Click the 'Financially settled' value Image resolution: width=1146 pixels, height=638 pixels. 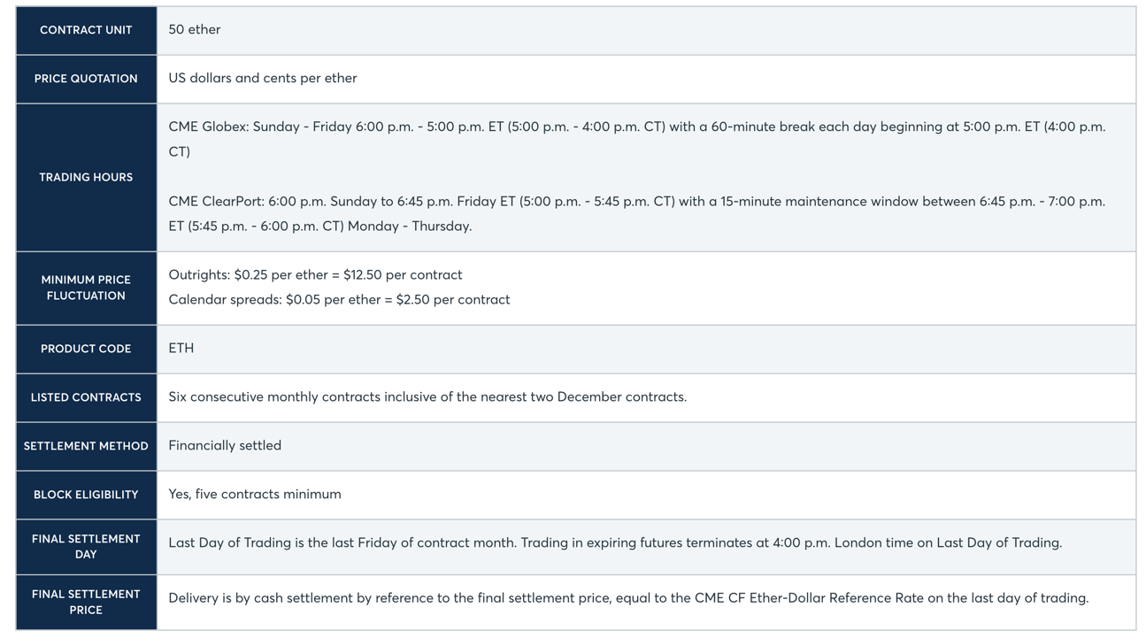225,445
